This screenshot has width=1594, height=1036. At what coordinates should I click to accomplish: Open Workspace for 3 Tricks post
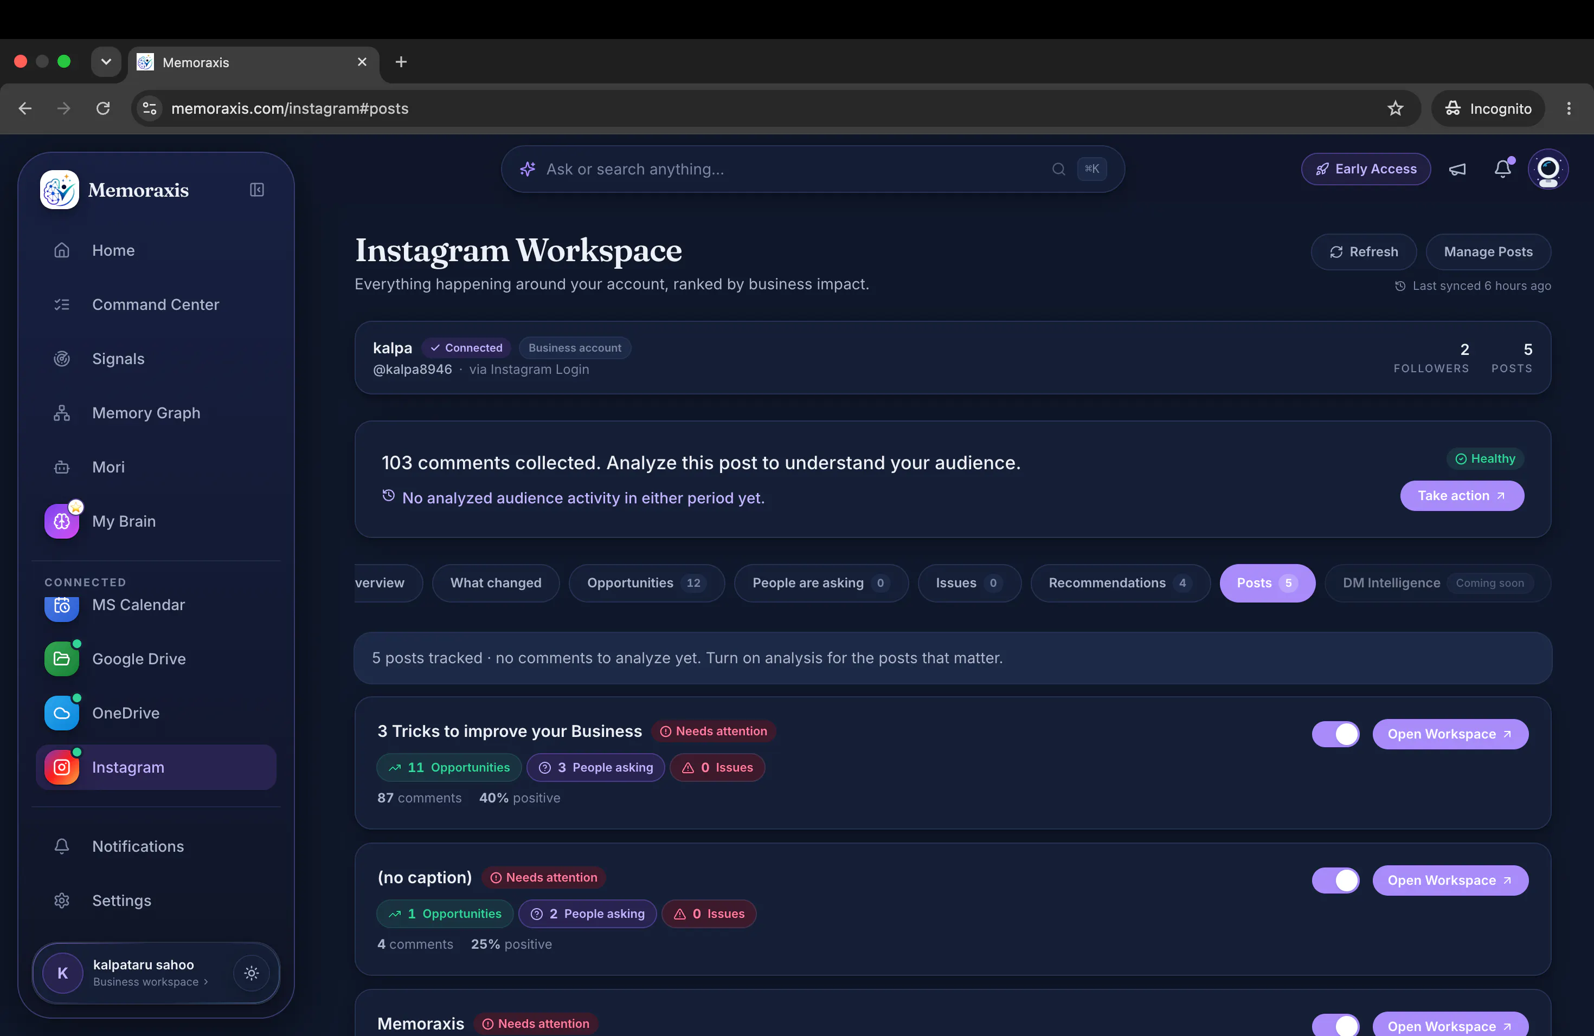pos(1450,734)
